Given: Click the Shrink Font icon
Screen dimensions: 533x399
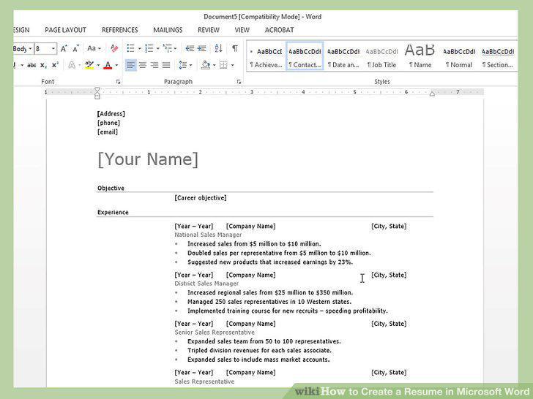Looking at the screenshot, I should click(x=75, y=48).
